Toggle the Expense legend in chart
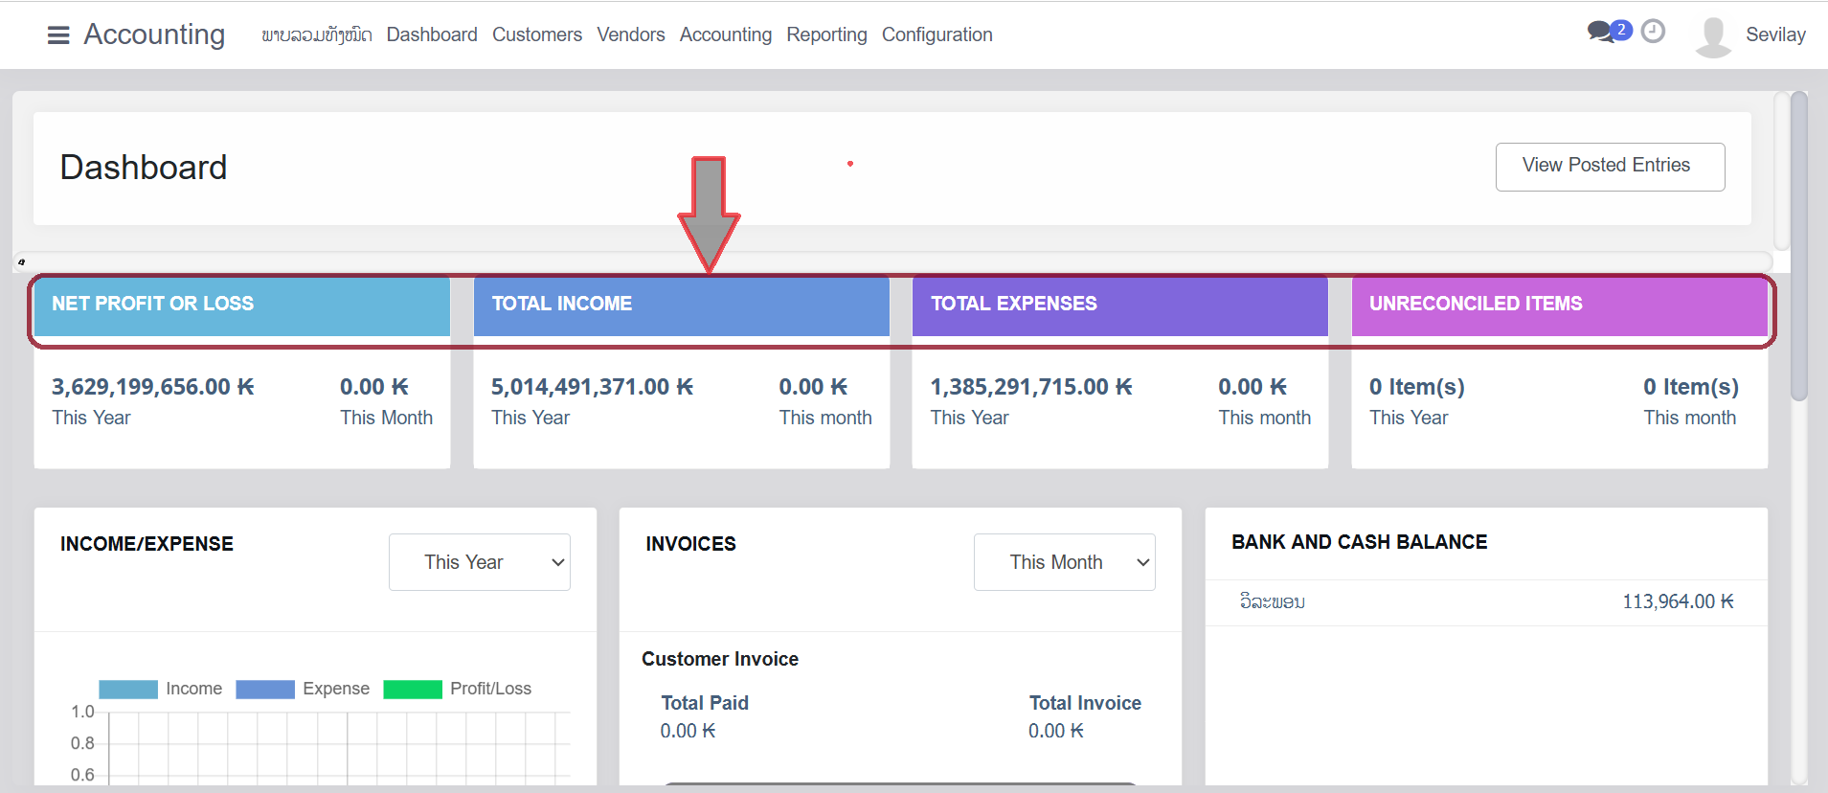 coord(265,690)
